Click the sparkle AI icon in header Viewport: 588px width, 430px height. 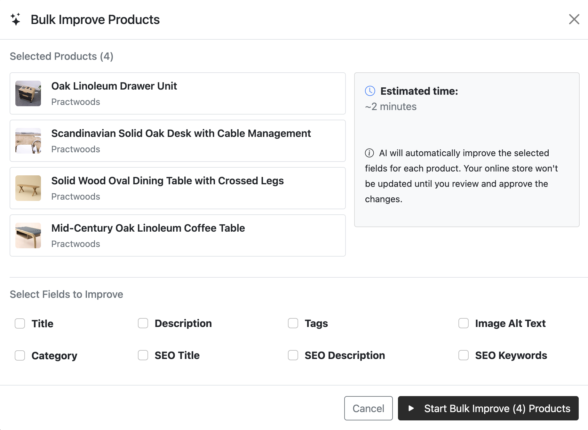(x=15, y=20)
